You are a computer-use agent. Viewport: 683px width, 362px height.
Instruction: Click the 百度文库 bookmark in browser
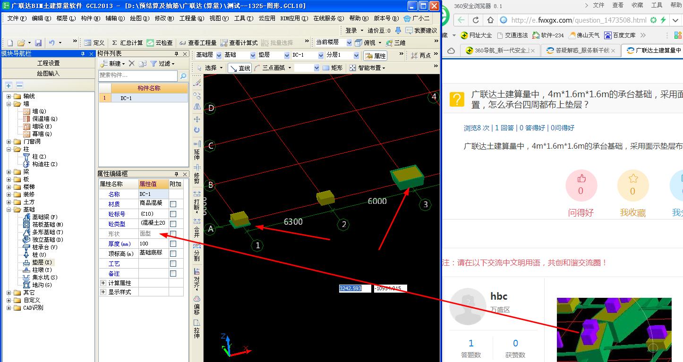(x=620, y=35)
